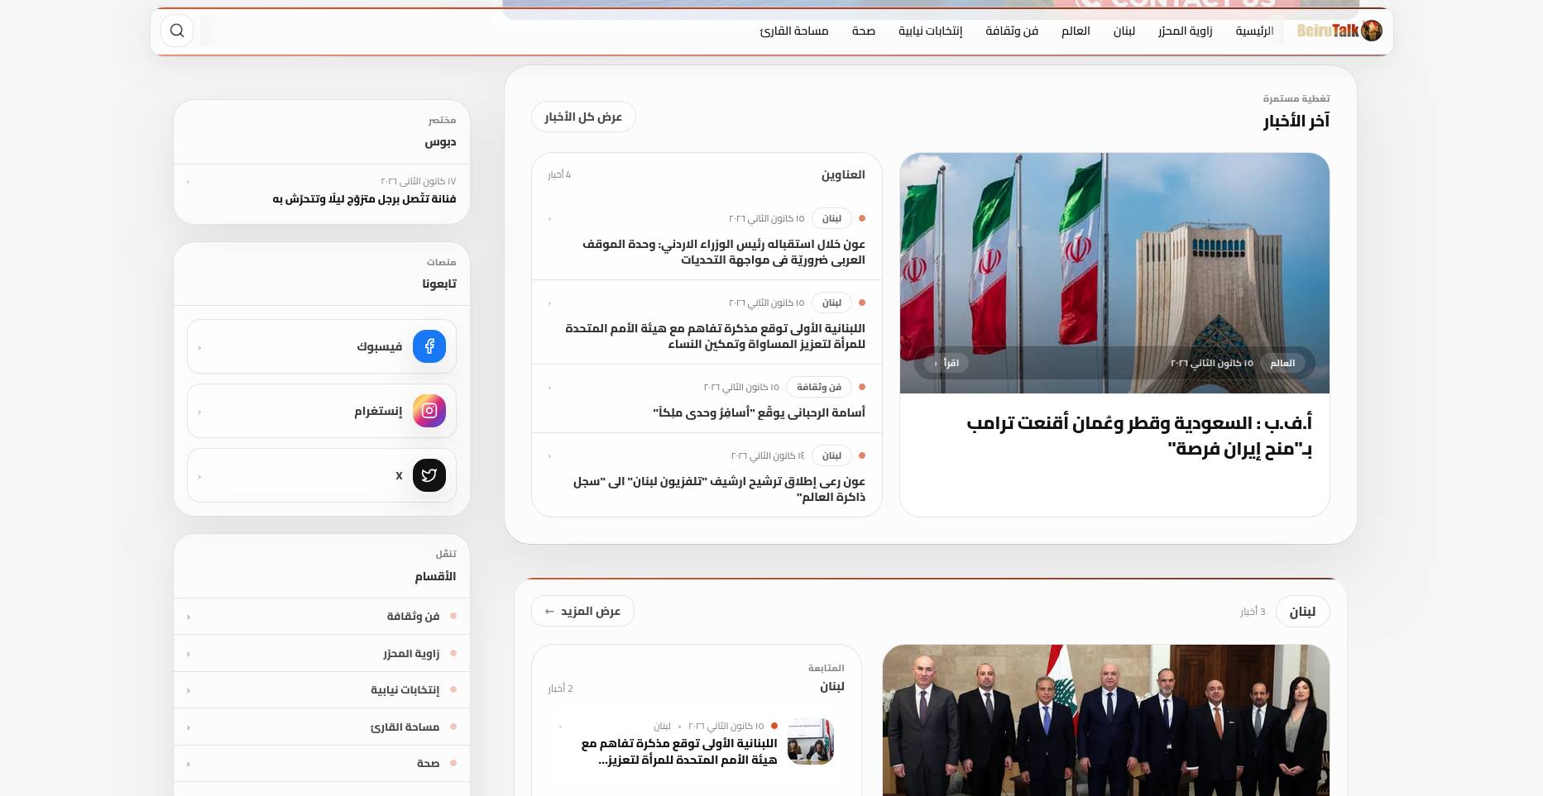1543x796 pixels.
Task: Click the arrow icon on عرض المزيد button
Action: 549,611
